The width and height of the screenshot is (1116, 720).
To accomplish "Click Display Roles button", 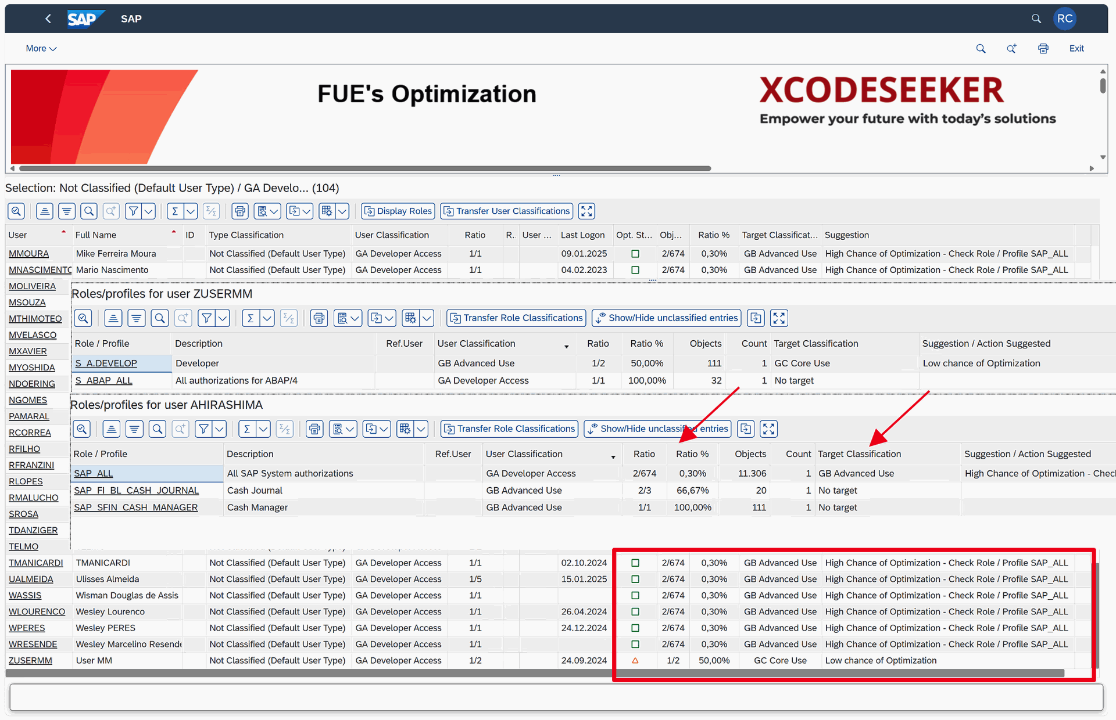I will (x=398, y=211).
